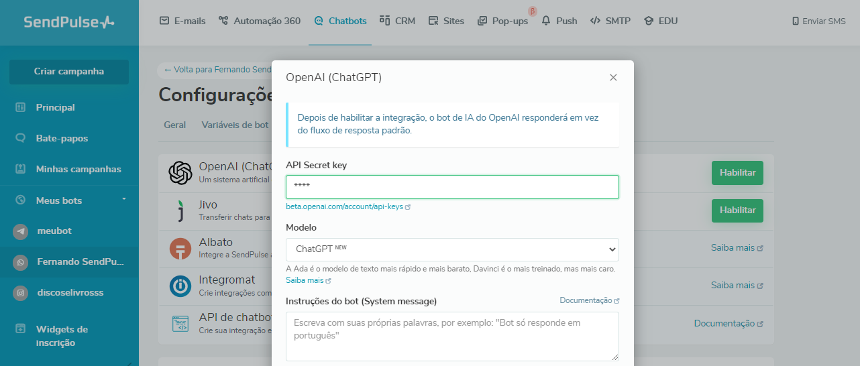The width and height of the screenshot is (860, 366).
Task: Open the Modelo ChatGPT dropdown
Action: 452,249
